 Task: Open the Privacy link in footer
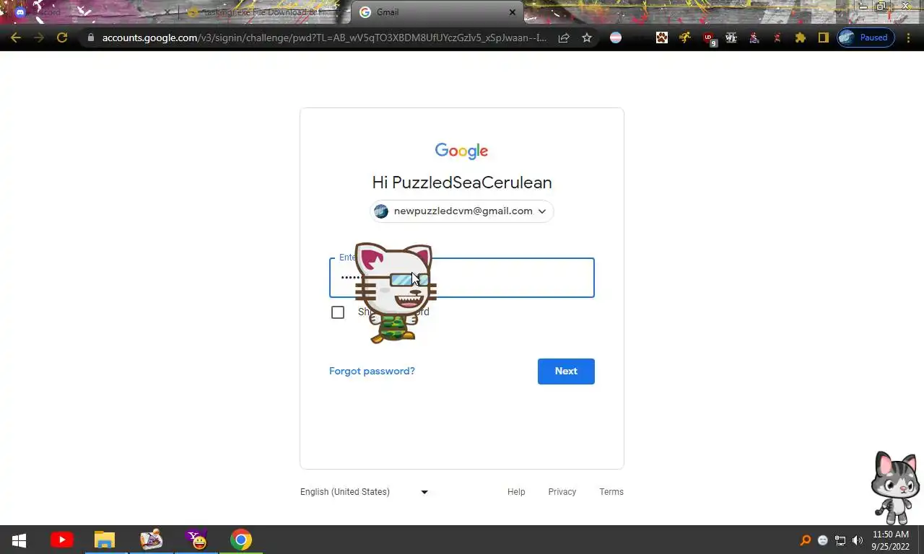(562, 492)
